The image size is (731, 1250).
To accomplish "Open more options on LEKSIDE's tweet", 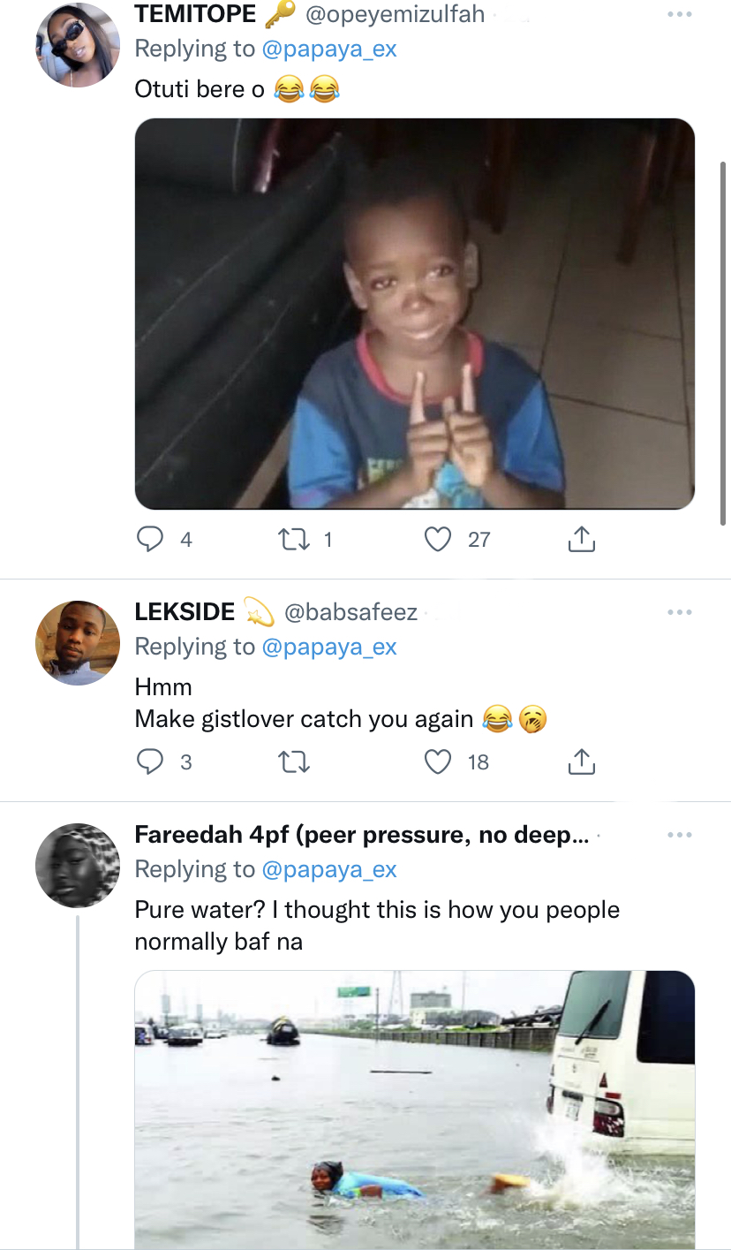I will pos(680,612).
